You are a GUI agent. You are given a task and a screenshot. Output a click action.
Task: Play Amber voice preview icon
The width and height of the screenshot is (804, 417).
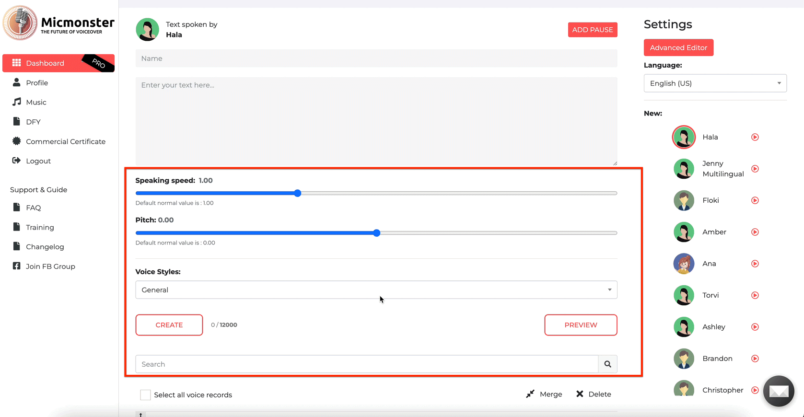pos(755,232)
